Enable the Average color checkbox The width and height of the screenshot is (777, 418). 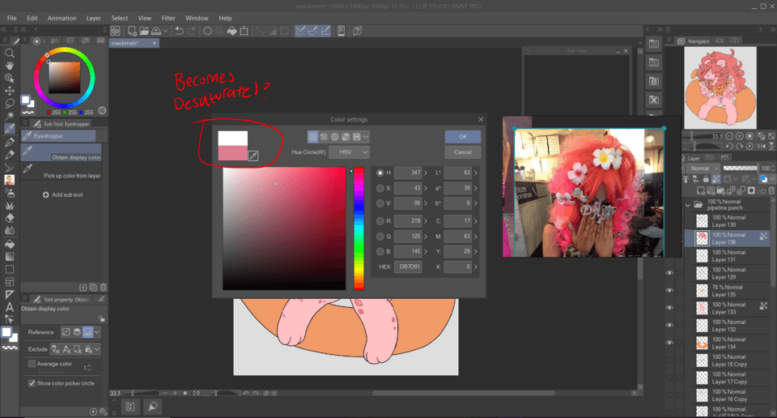click(x=32, y=364)
